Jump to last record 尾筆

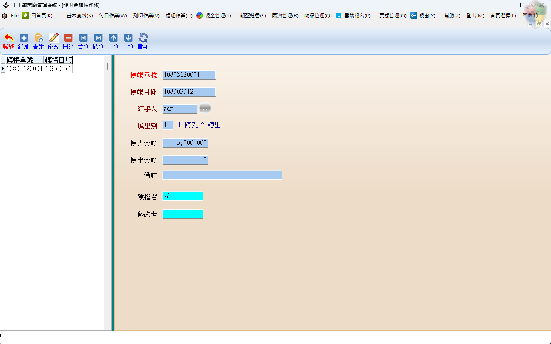click(x=98, y=38)
